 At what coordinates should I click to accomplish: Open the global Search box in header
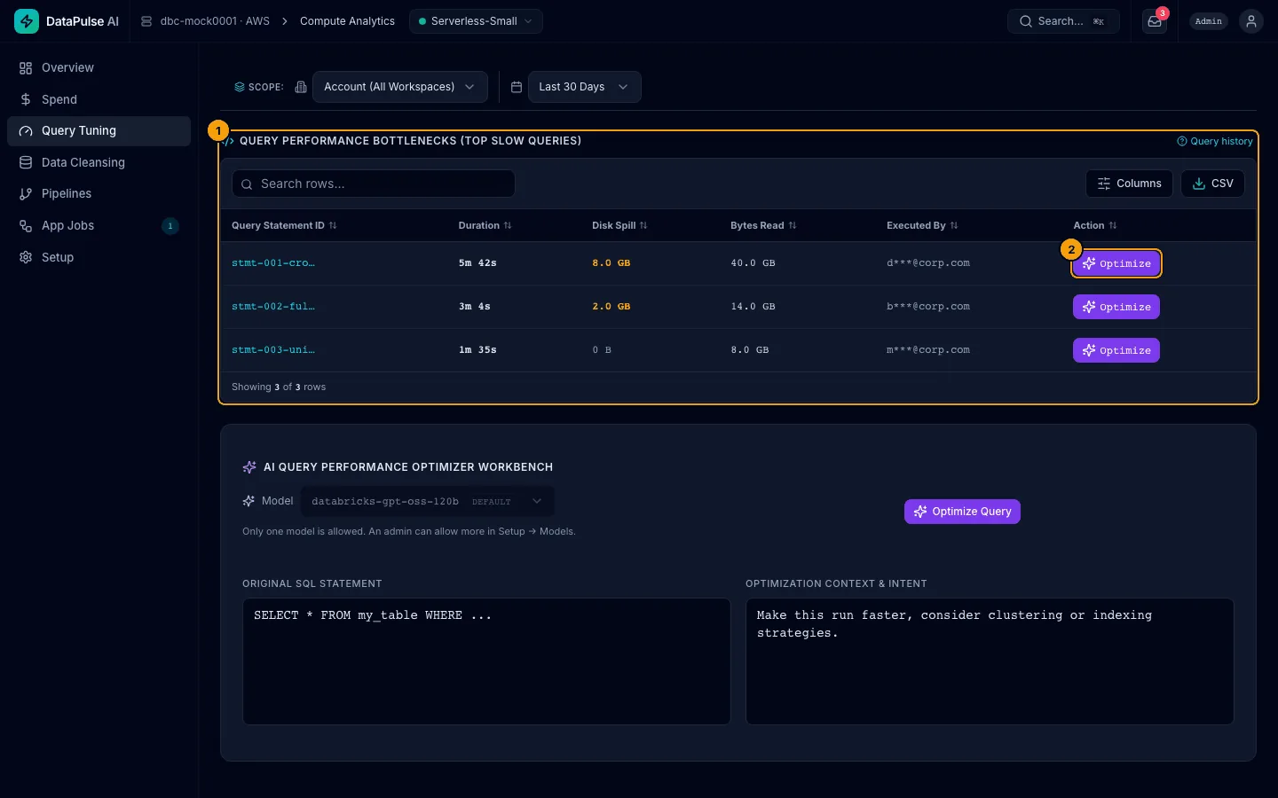(1063, 21)
